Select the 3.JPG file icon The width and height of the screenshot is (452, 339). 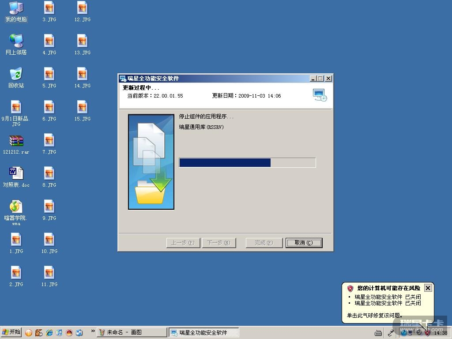point(49,12)
